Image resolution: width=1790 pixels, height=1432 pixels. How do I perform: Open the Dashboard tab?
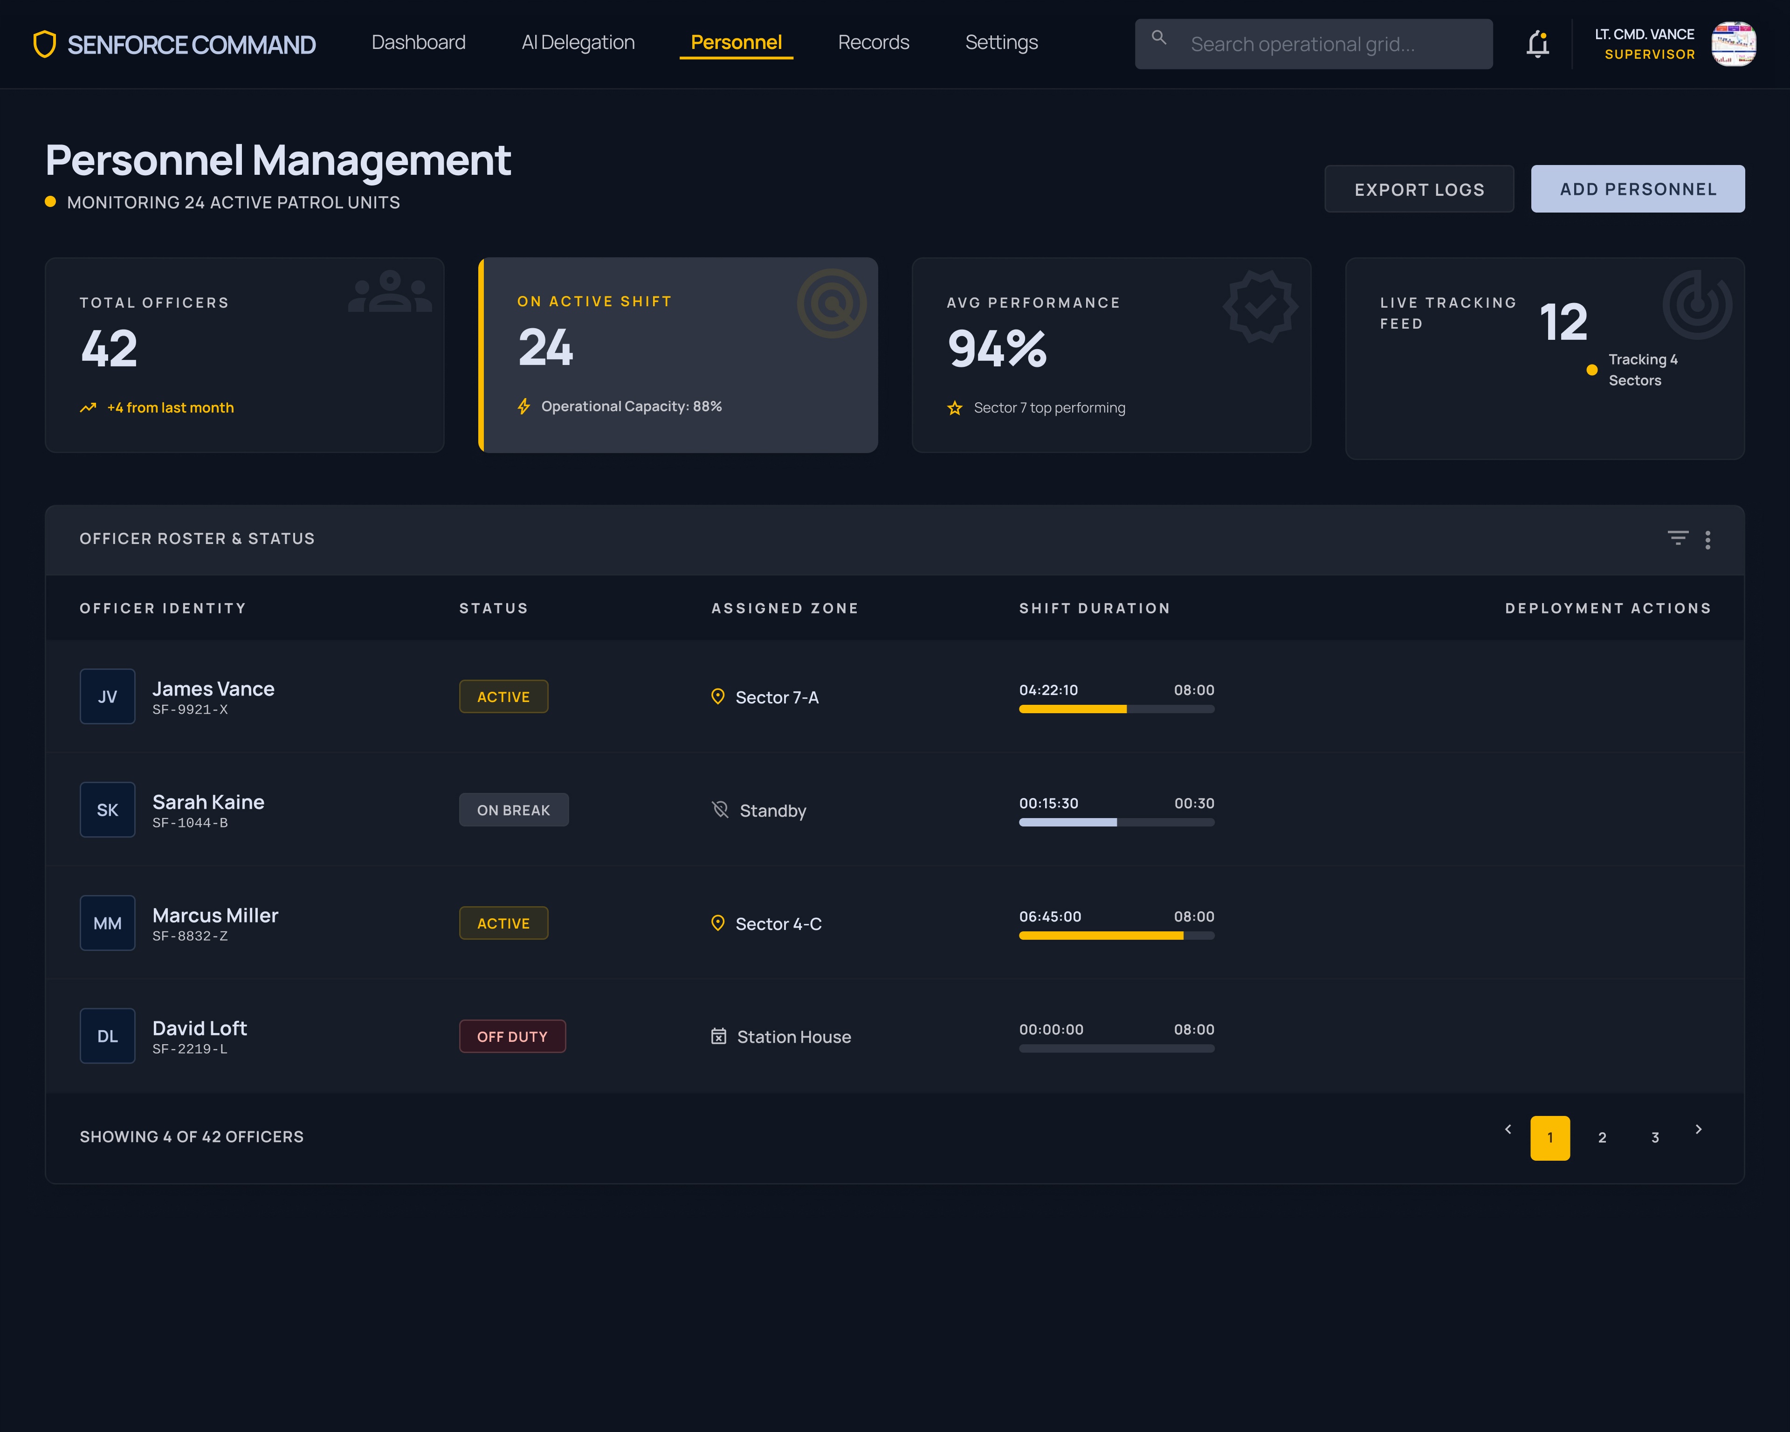pos(419,42)
